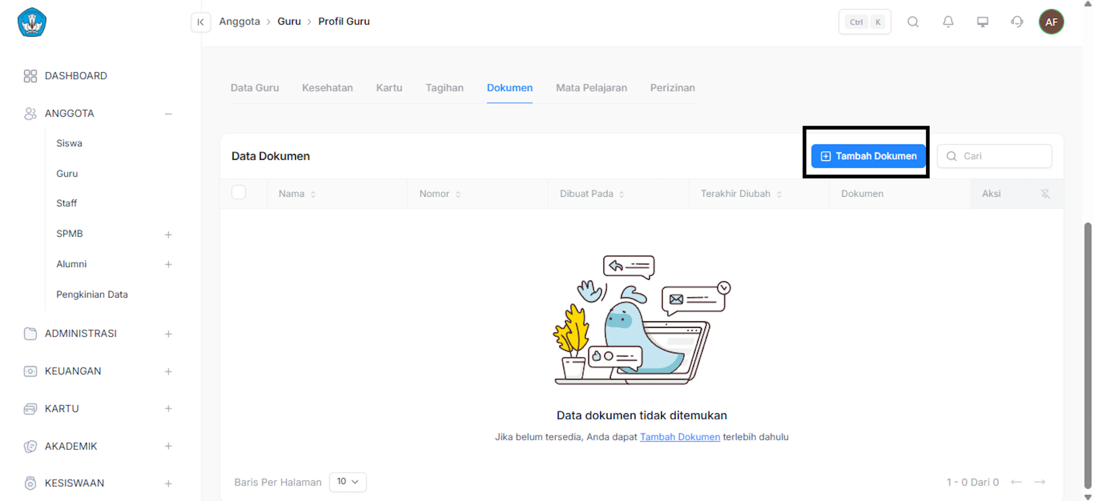Click the Cari search field

(994, 156)
